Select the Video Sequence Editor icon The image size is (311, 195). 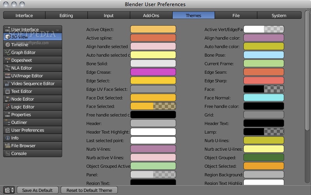(x=7, y=84)
